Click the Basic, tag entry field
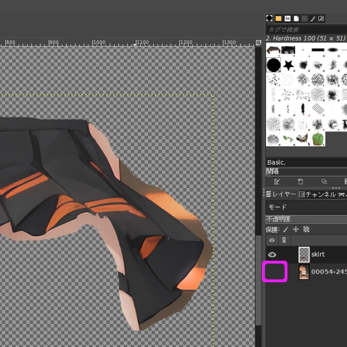The height and width of the screenshot is (347, 347). 307,163
